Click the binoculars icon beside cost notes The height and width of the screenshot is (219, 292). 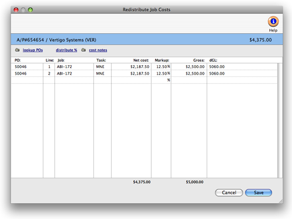tap(84, 50)
